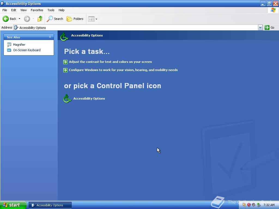Click the round gray tray icon
The image size is (279, 209).
(x=254, y=205)
